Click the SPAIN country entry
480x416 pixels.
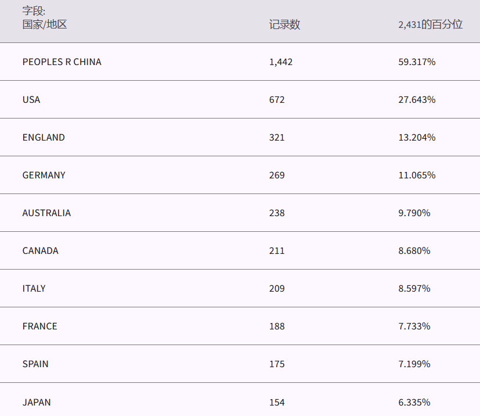click(35, 364)
